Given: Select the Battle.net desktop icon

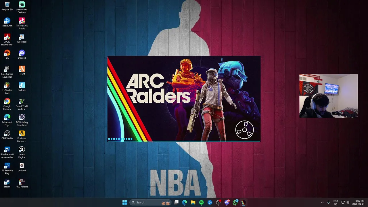Looking at the screenshot, I should [x=7, y=22].
